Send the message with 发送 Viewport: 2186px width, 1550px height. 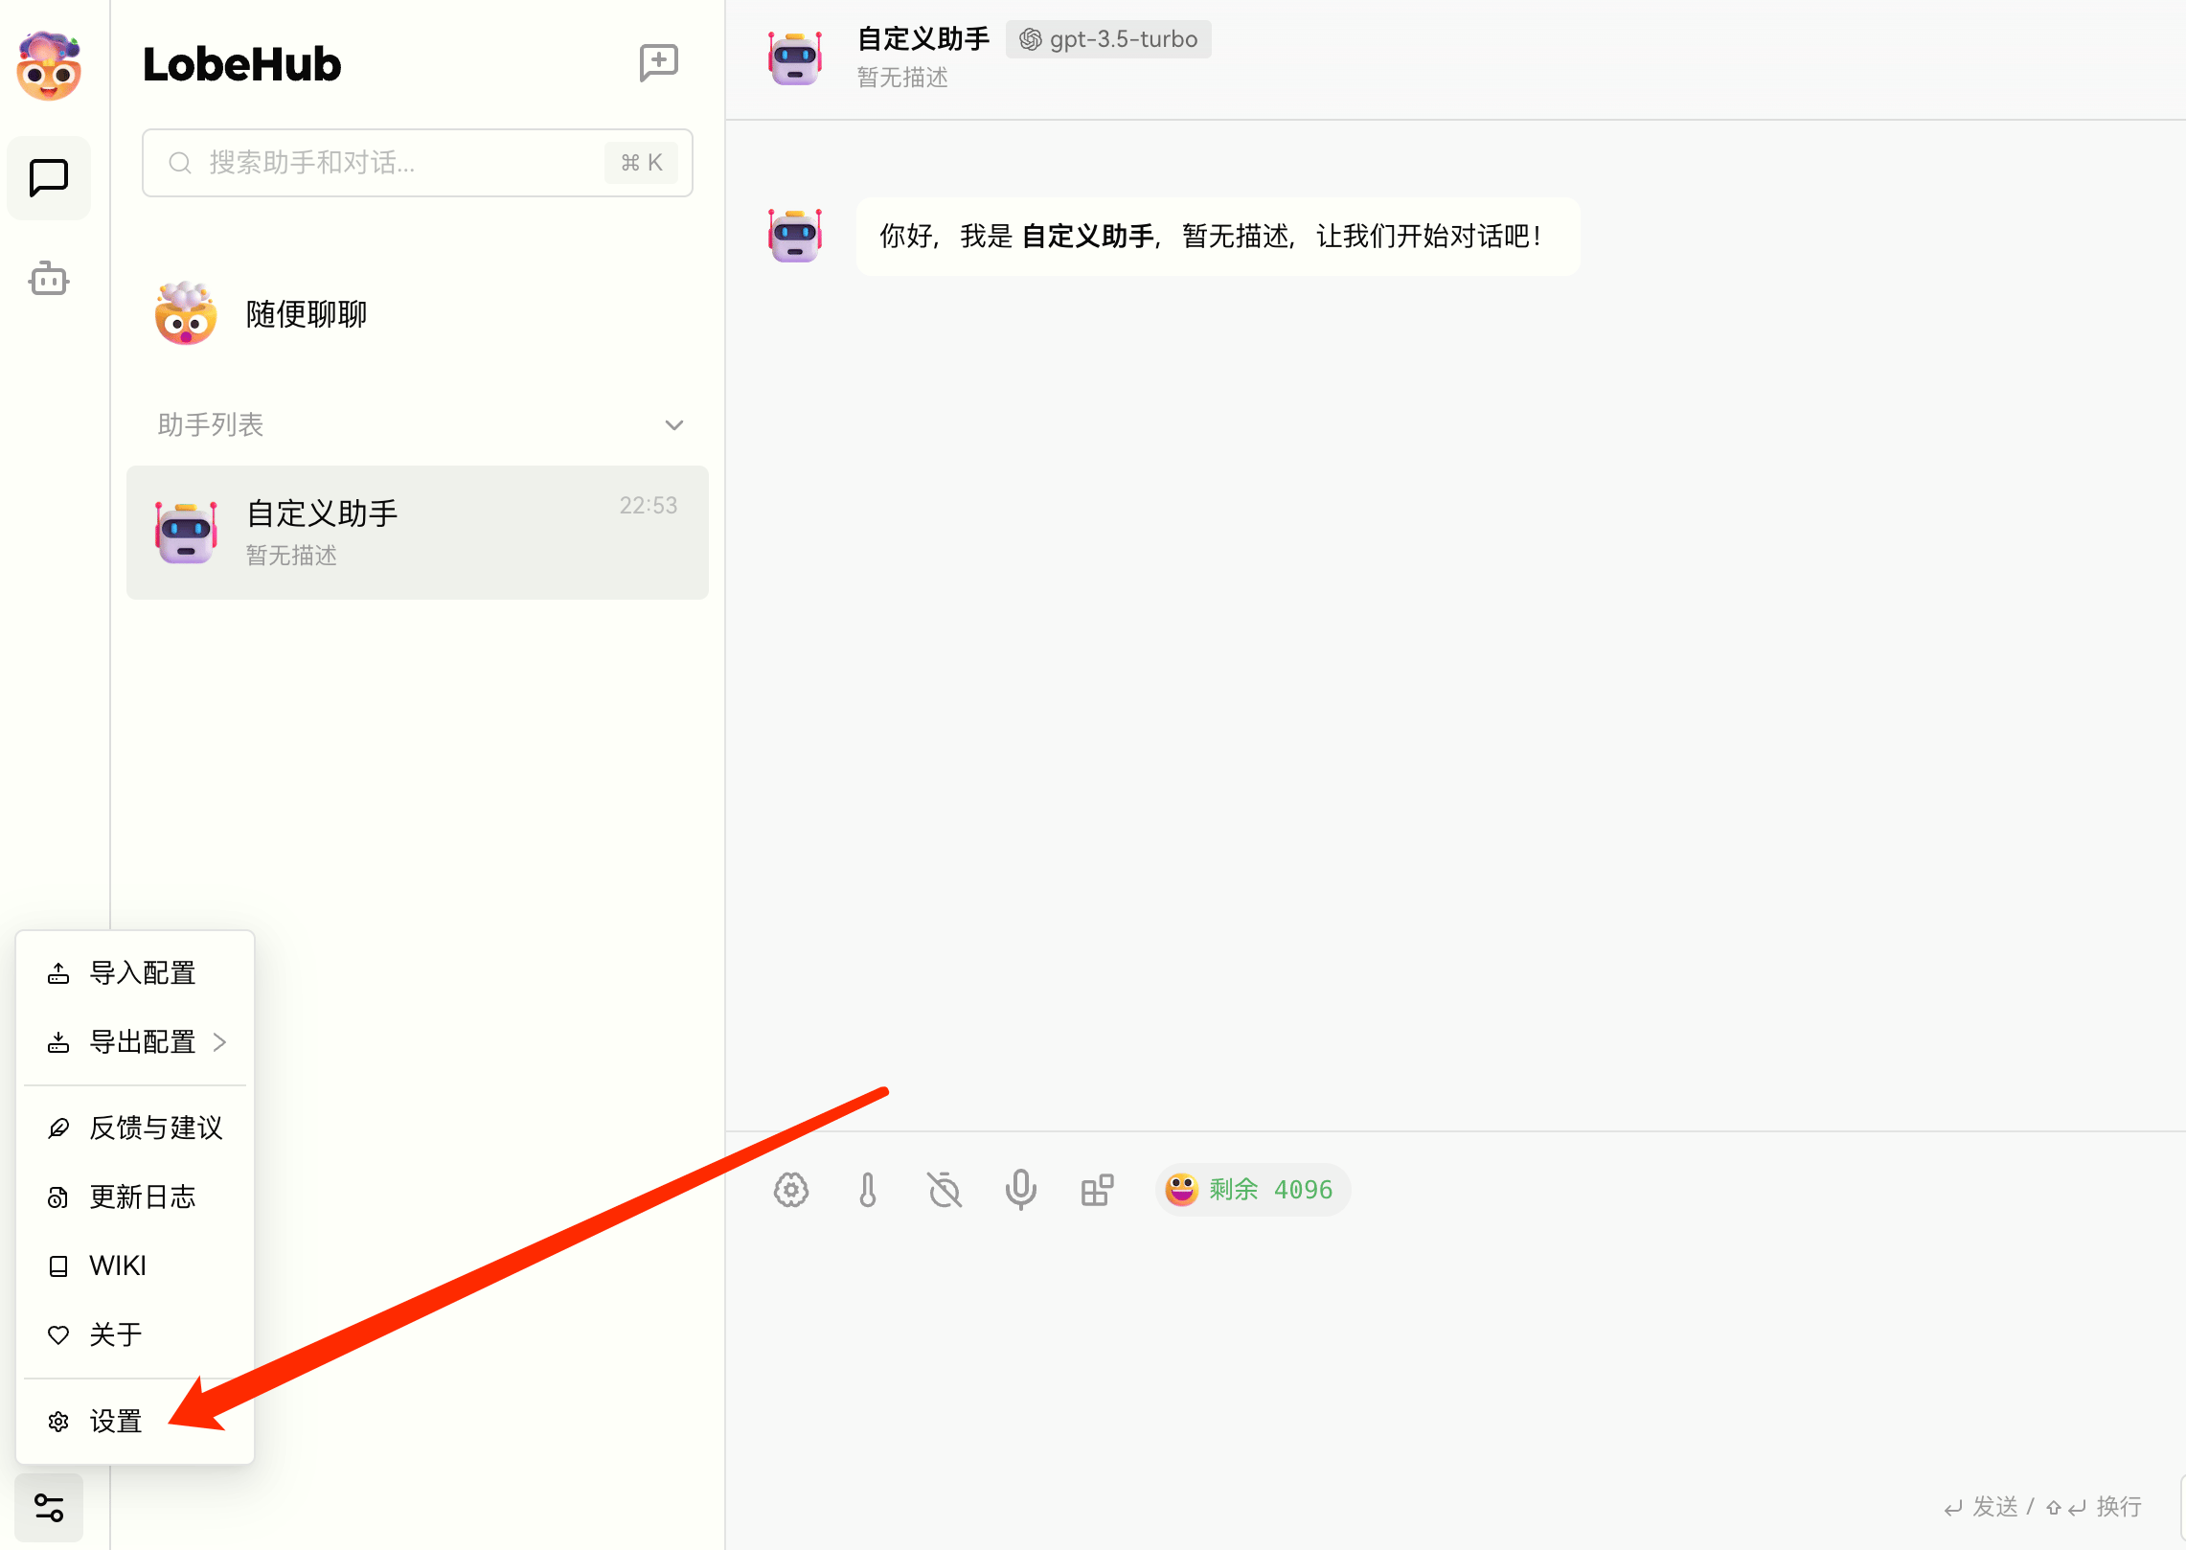click(1996, 1506)
